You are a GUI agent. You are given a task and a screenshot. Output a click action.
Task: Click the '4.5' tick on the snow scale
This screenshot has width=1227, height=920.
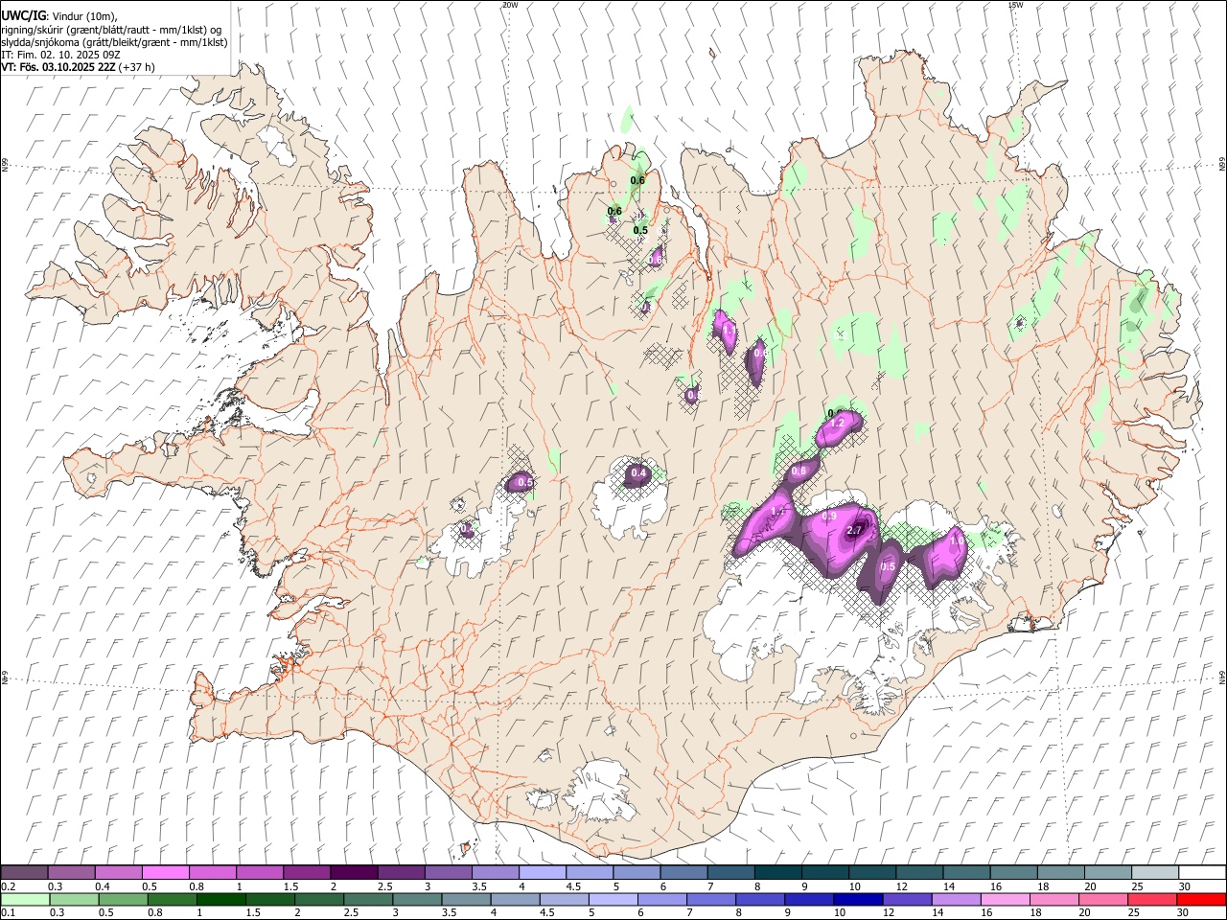pyautogui.click(x=573, y=886)
